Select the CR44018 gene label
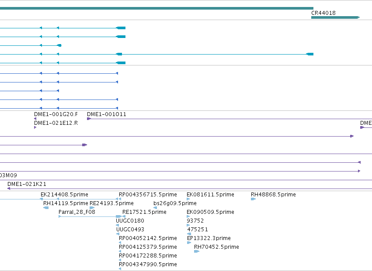 [x=323, y=13]
